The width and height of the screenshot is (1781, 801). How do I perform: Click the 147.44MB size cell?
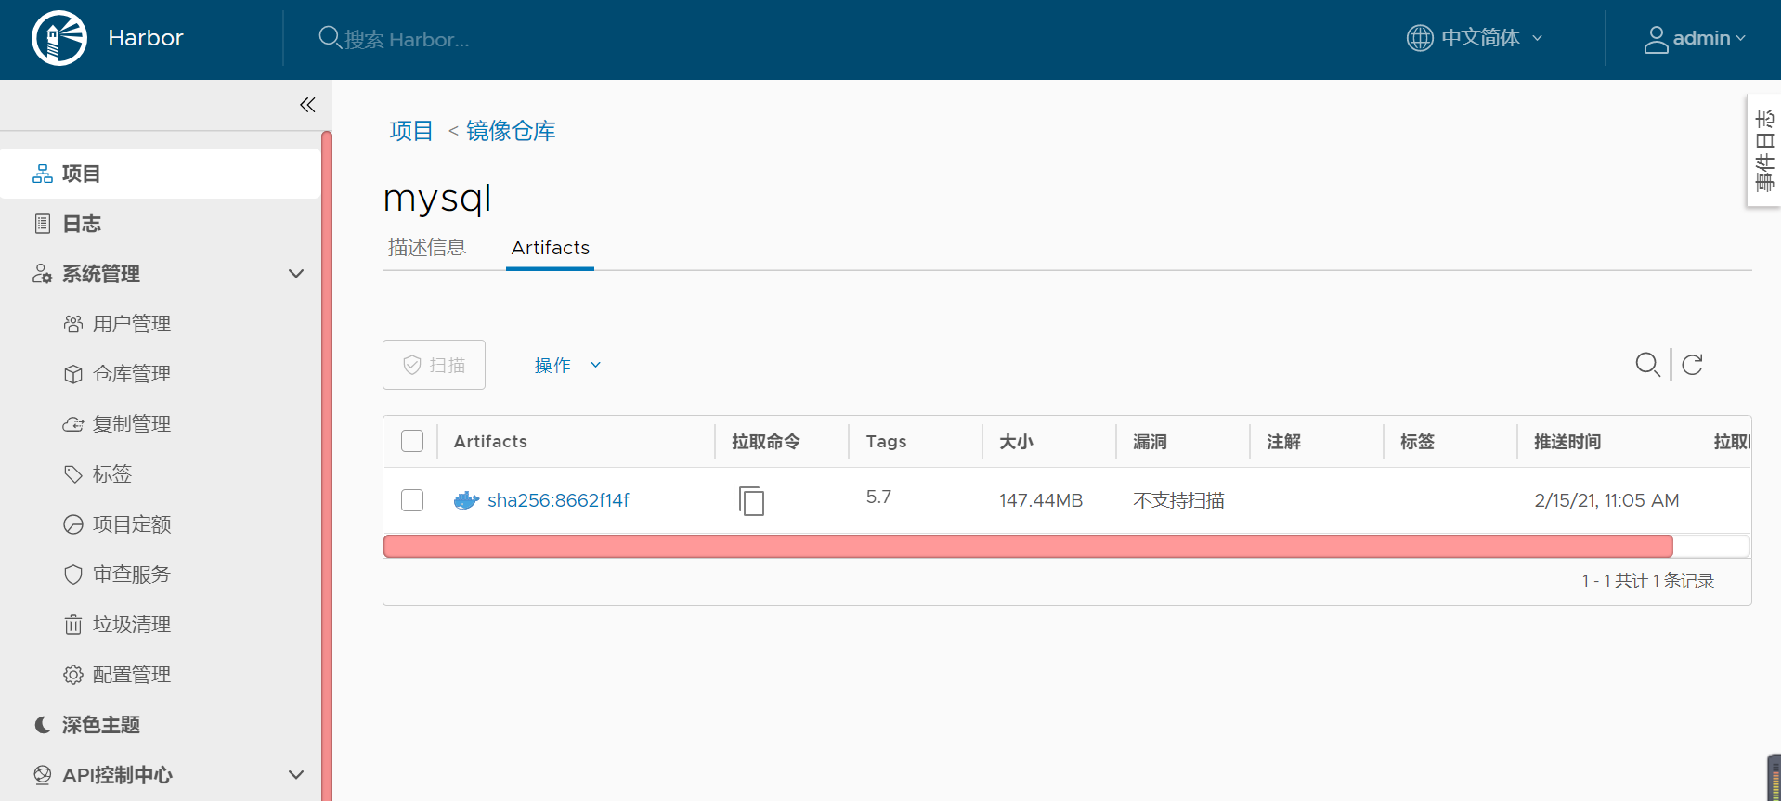pos(1041,500)
